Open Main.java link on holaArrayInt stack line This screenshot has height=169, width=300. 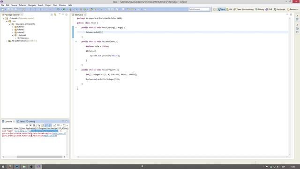pyautogui.click(x=59, y=133)
